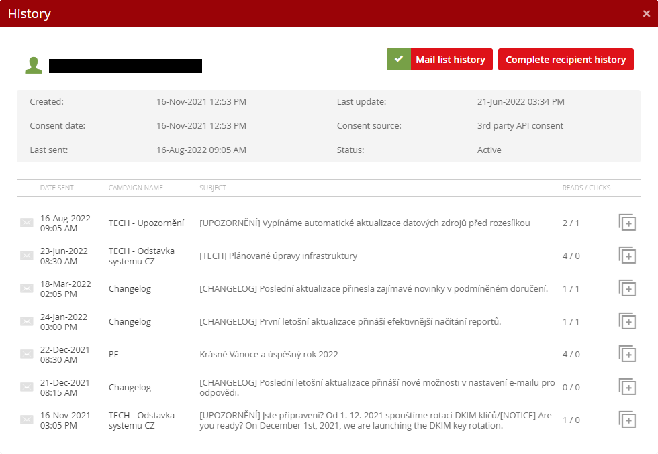Click subject about nastavení e-mailu pro odpovědi
The width and height of the screenshot is (658, 454).
click(377, 388)
